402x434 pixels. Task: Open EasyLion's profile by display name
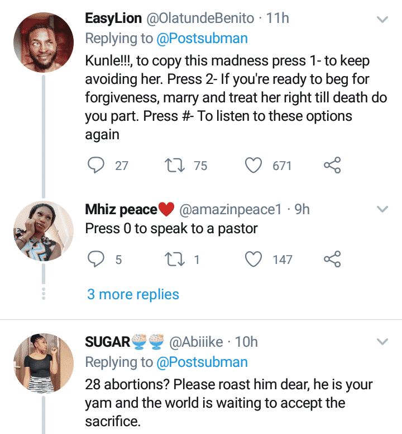(113, 18)
